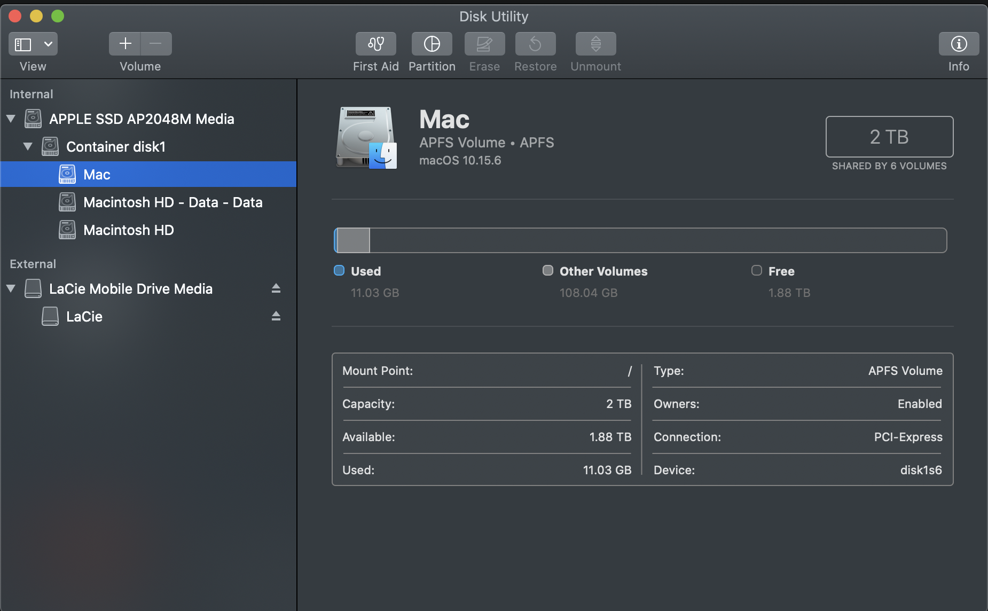Select the Mac volume in sidebar

[148, 174]
